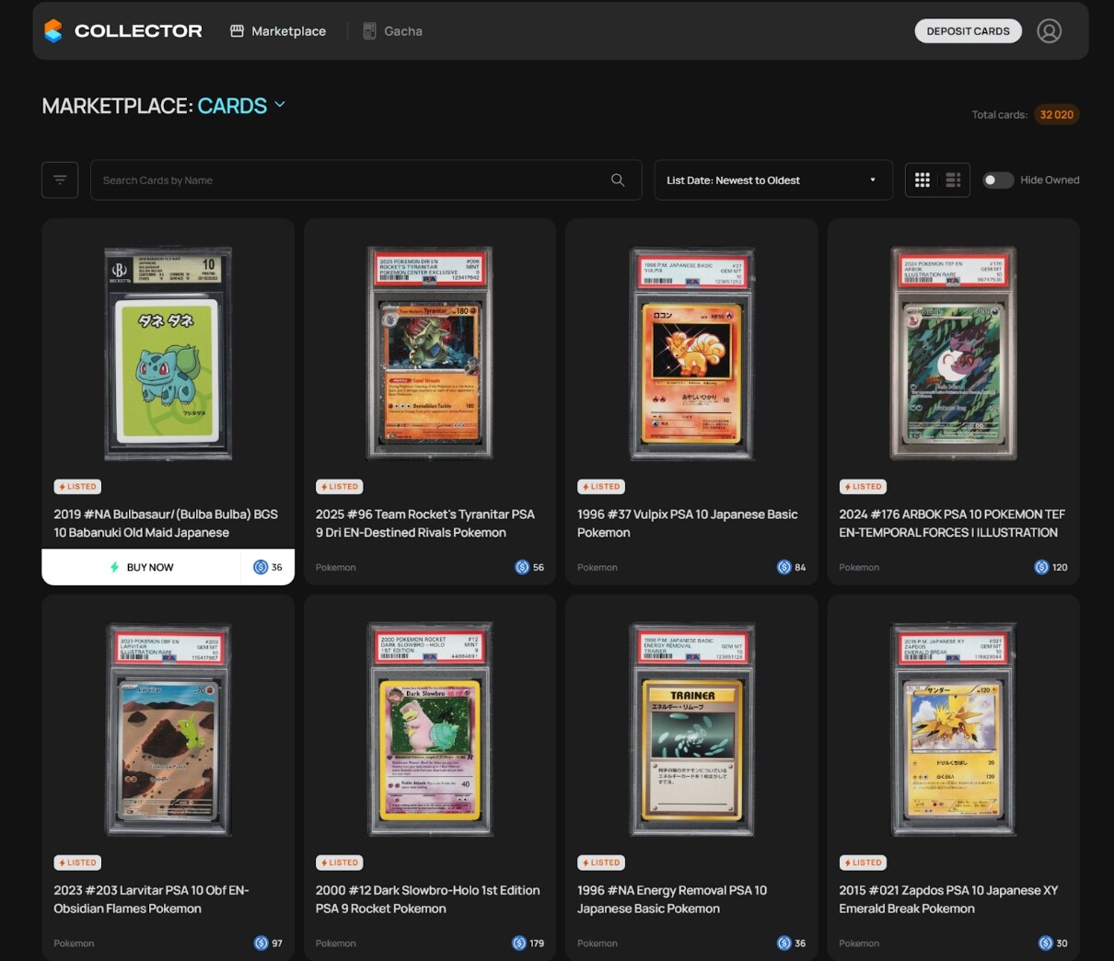Open the List Date sort dropdown
Screen dimensions: 1114x961
[772, 180]
